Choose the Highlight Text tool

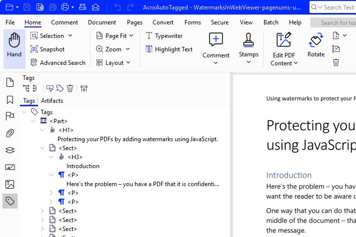click(169, 49)
